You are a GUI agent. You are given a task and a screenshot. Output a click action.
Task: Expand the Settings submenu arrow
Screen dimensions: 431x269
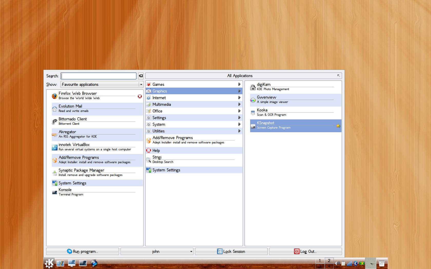[239, 118]
